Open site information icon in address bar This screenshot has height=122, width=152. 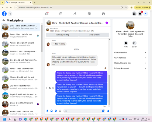pyautogui.click(x=16, y=8)
